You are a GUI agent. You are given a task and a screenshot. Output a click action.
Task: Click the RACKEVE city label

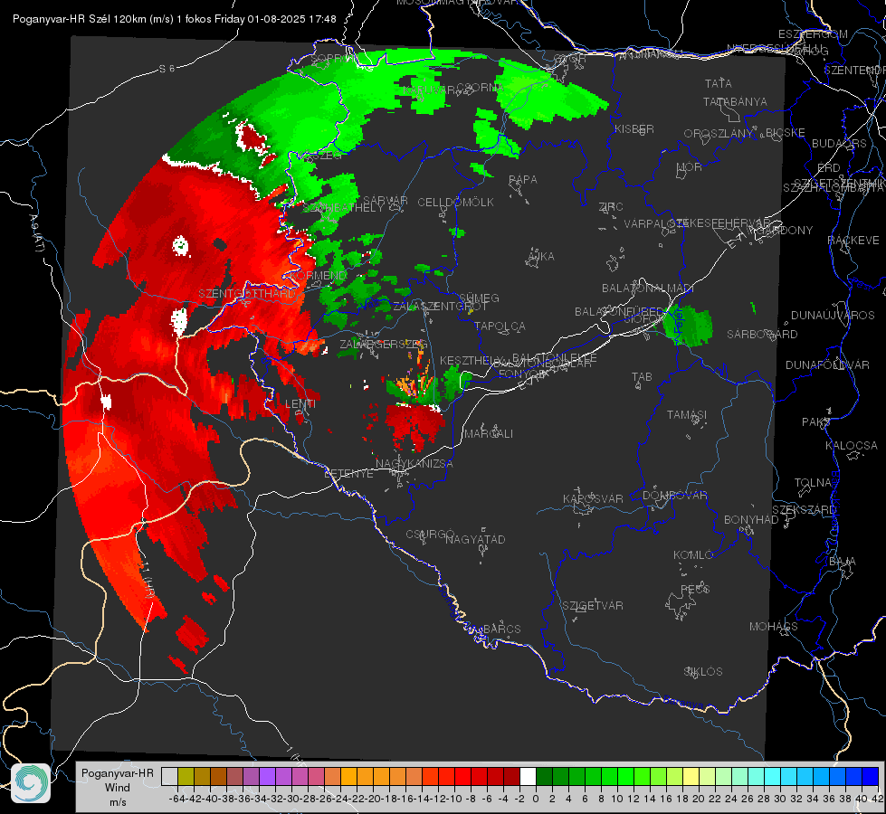(853, 241)
